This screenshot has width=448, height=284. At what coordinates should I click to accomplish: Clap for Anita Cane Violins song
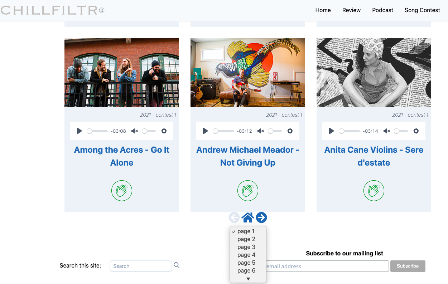pyautogui.click(x=374, y=191)
